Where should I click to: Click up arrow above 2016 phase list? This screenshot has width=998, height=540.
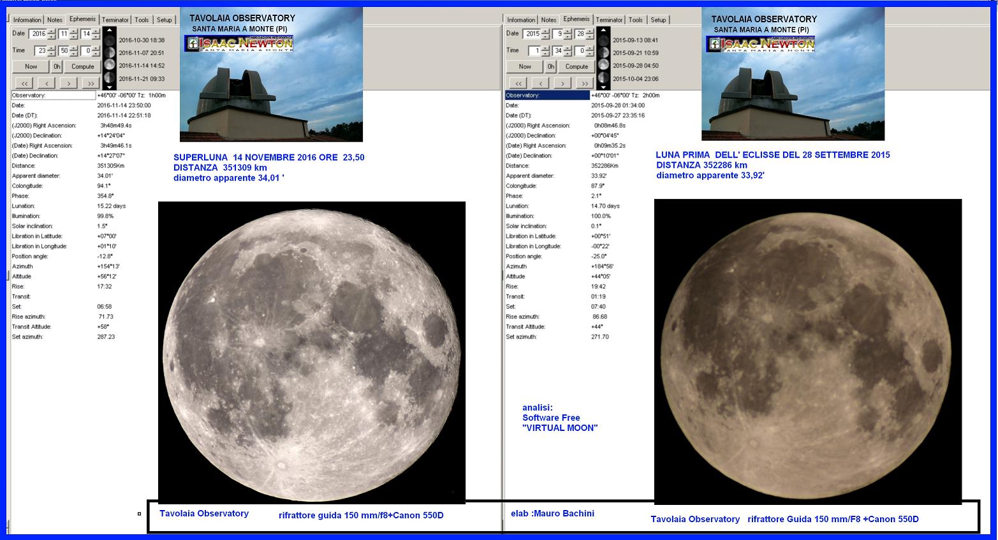[110, 30]
